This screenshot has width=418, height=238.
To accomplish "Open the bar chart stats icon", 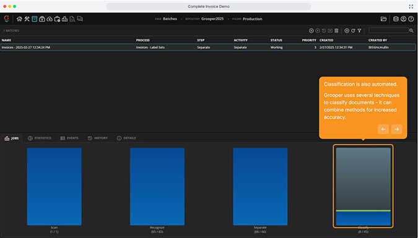I will tap(64, 19).
